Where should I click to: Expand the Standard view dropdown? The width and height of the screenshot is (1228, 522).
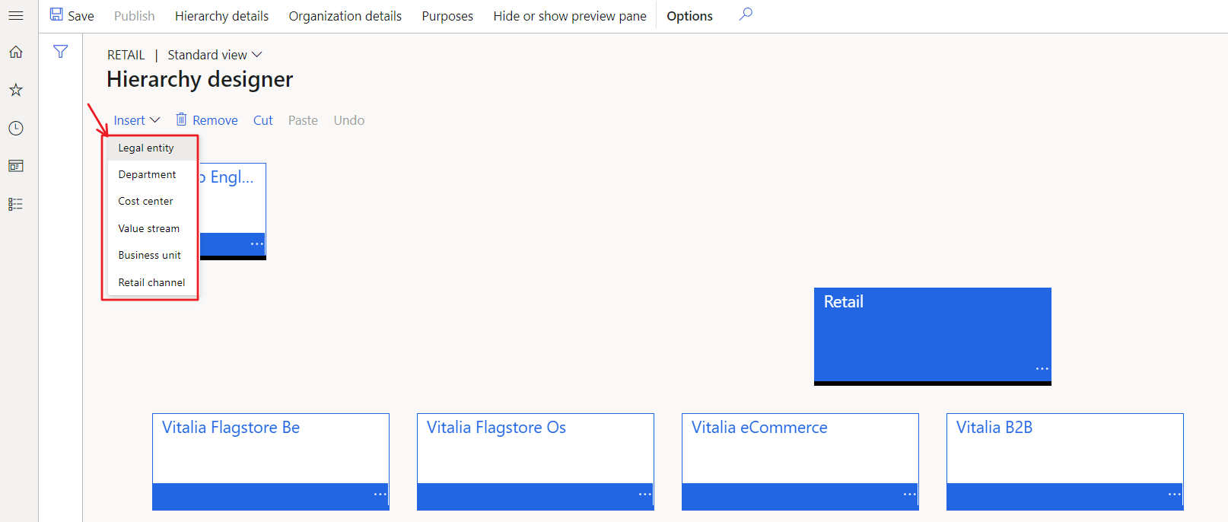point(215,55)
